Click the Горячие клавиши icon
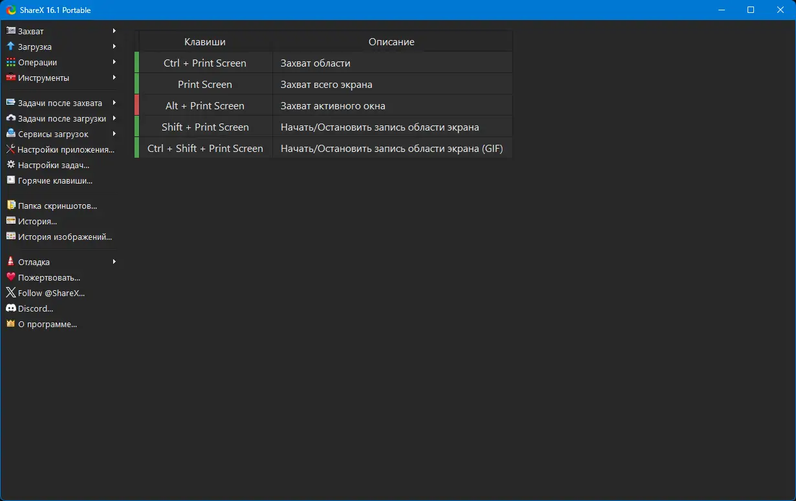The height and width of the screenshot is (501, 796). point(10,180)
